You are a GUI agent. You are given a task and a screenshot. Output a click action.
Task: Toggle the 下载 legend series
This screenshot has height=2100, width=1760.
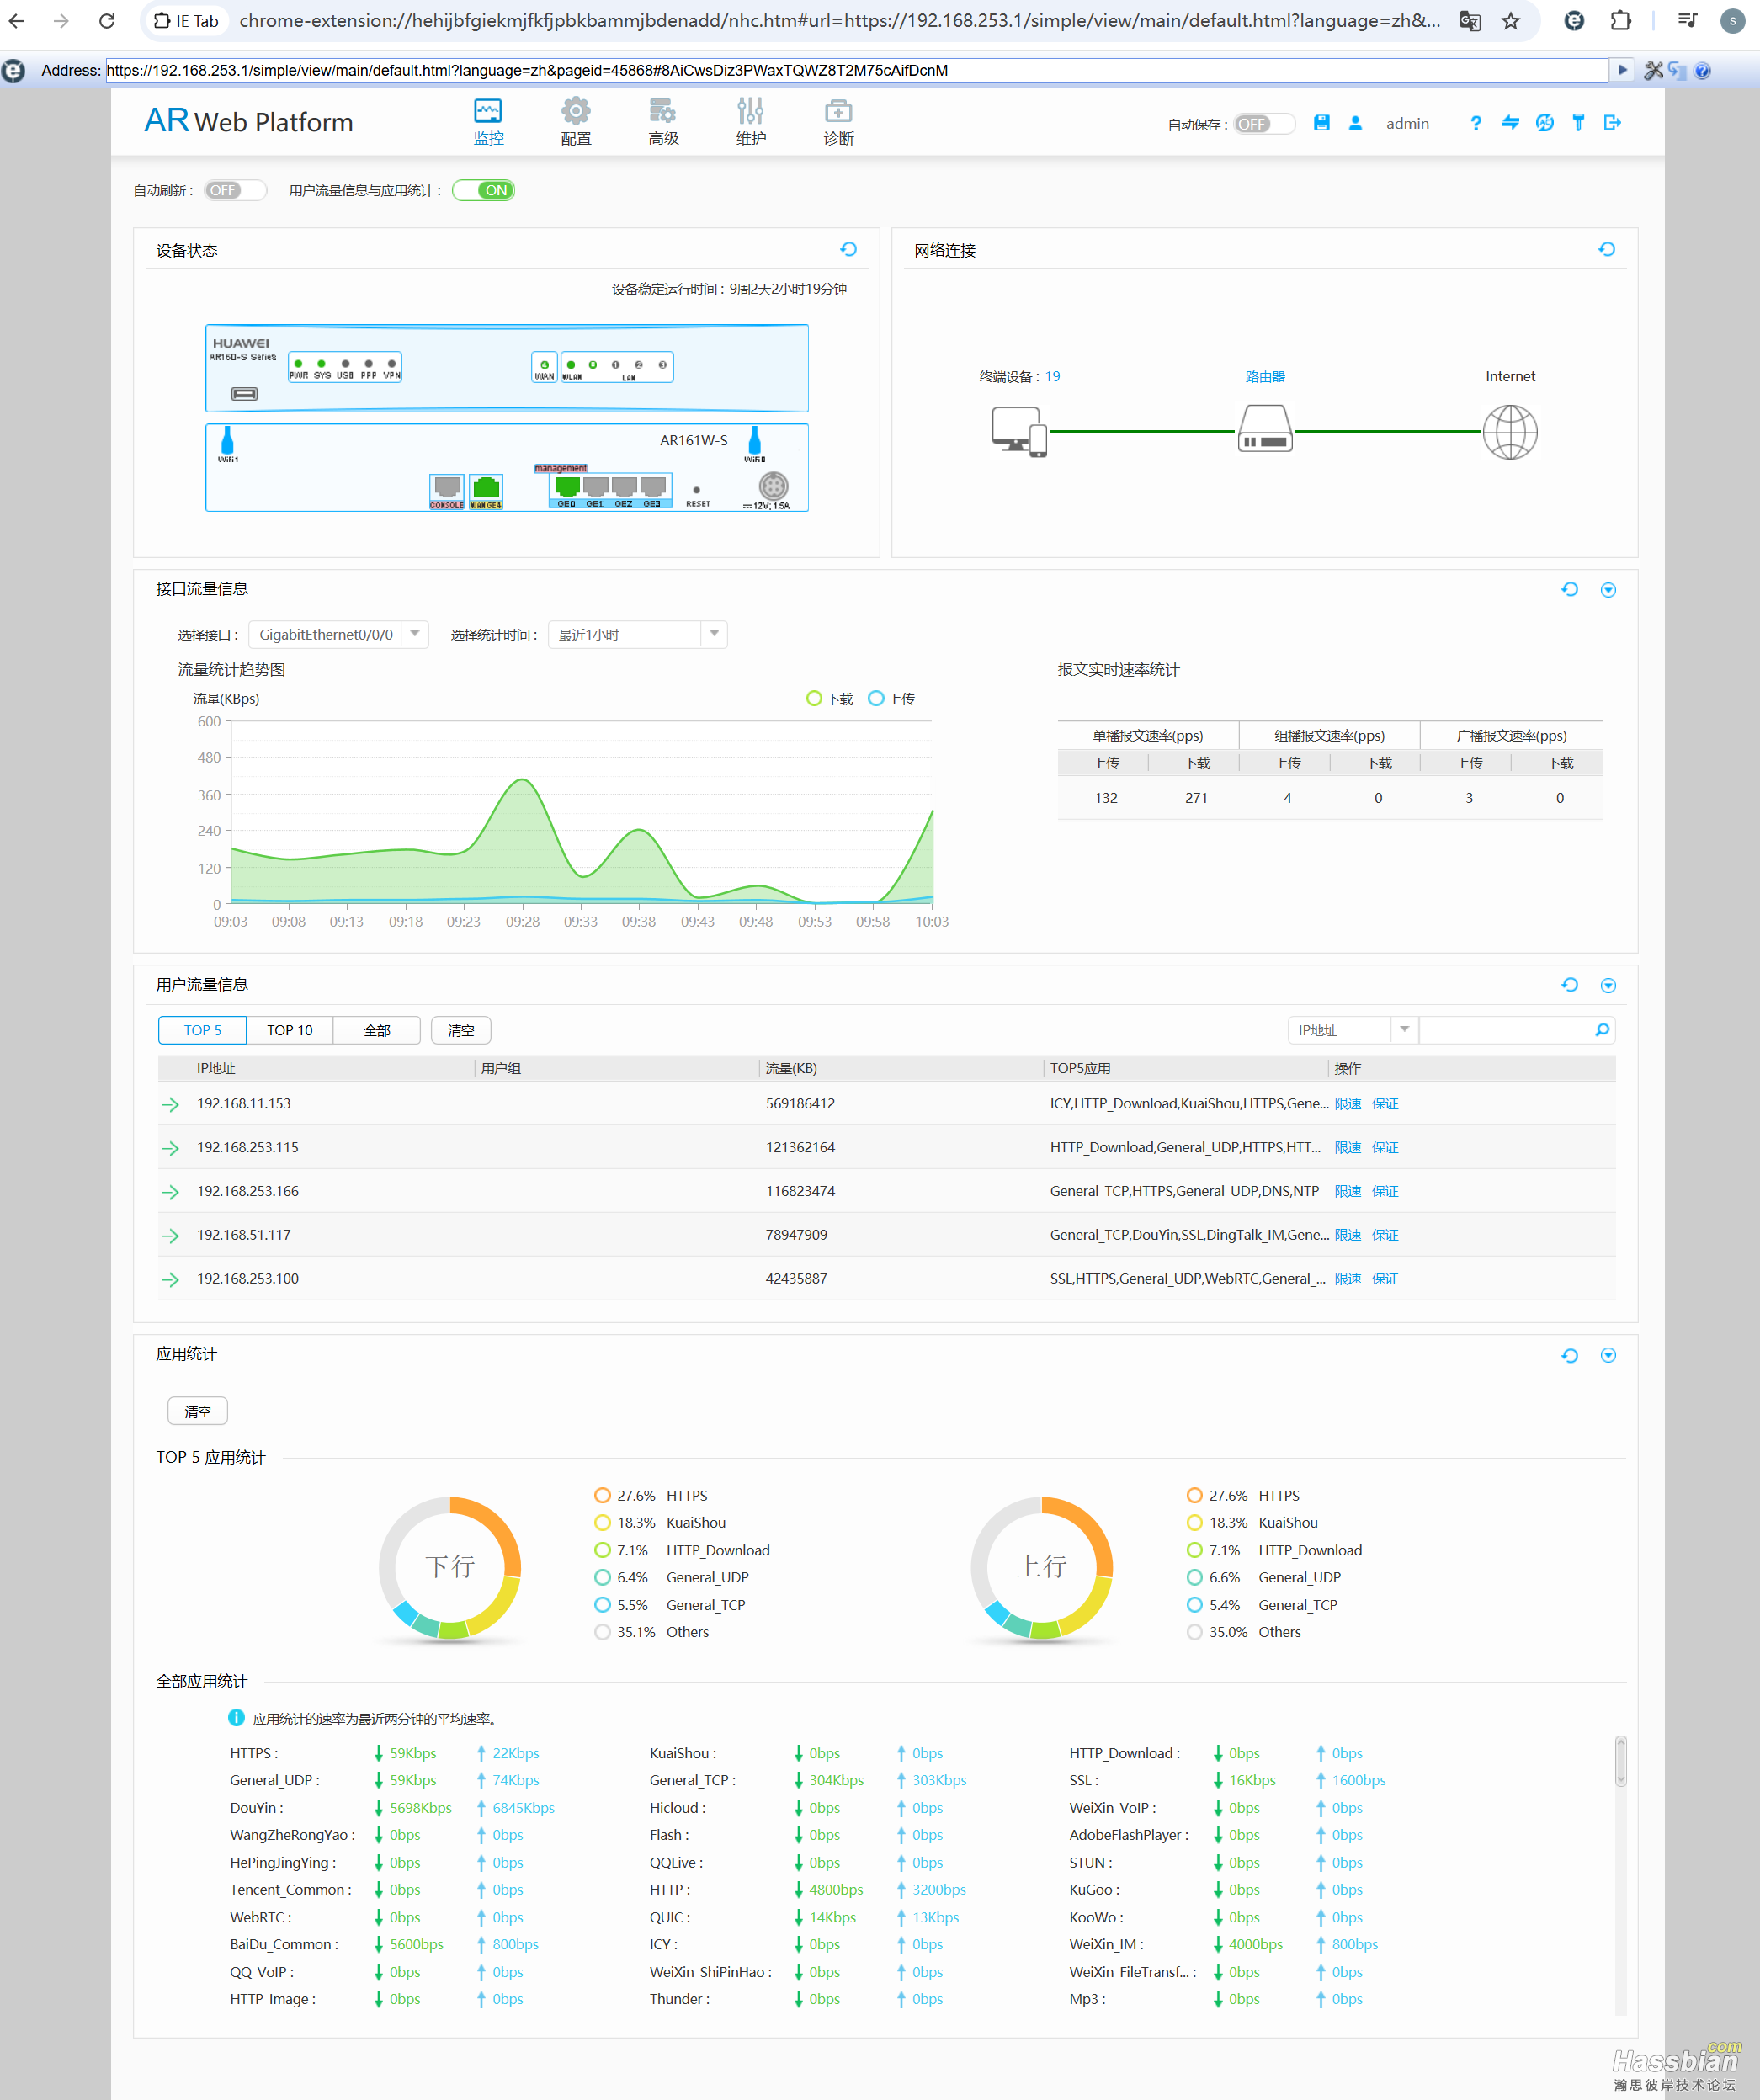pyautogui.click(x=829, y=699)
